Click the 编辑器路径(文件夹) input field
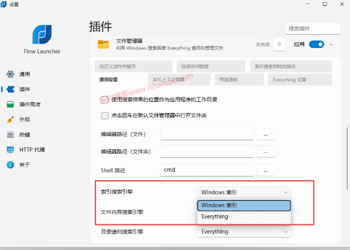 [x=207, y=151]
